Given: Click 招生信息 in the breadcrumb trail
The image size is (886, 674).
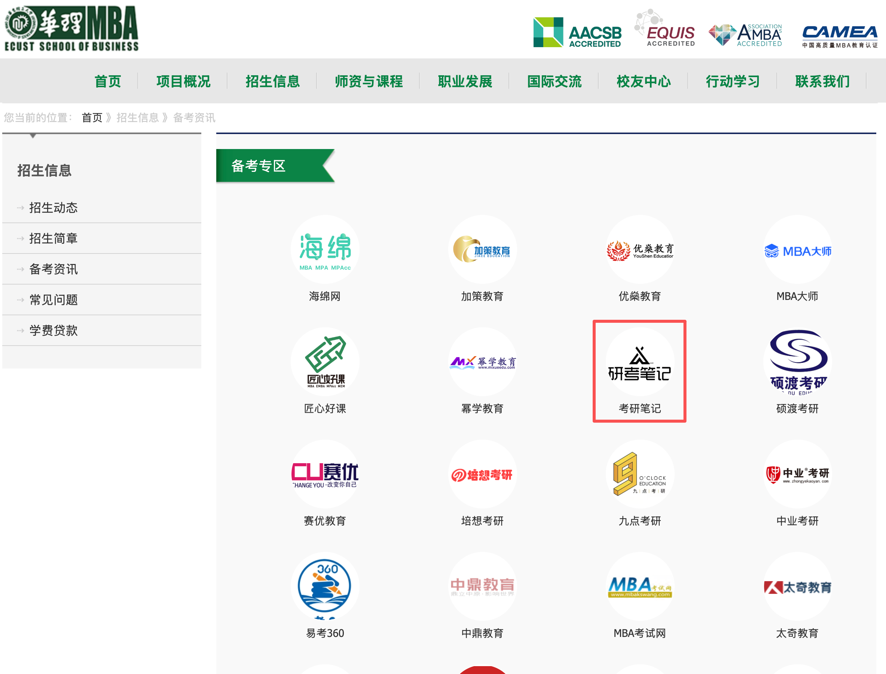Looking at the screenshot, I should pyautogui.click(x=138, y=118).
